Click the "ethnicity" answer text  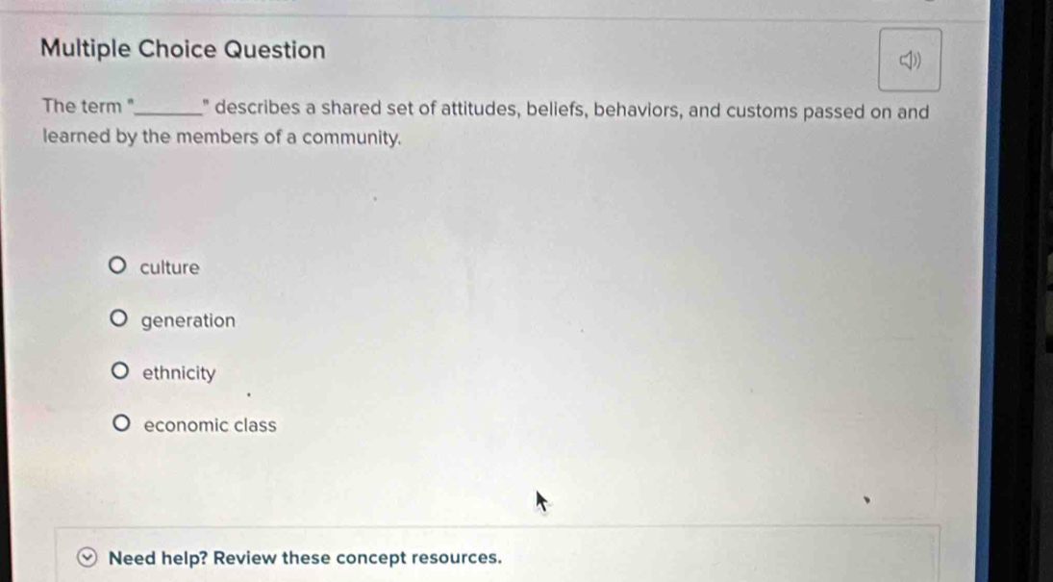[x=180, y=373]
